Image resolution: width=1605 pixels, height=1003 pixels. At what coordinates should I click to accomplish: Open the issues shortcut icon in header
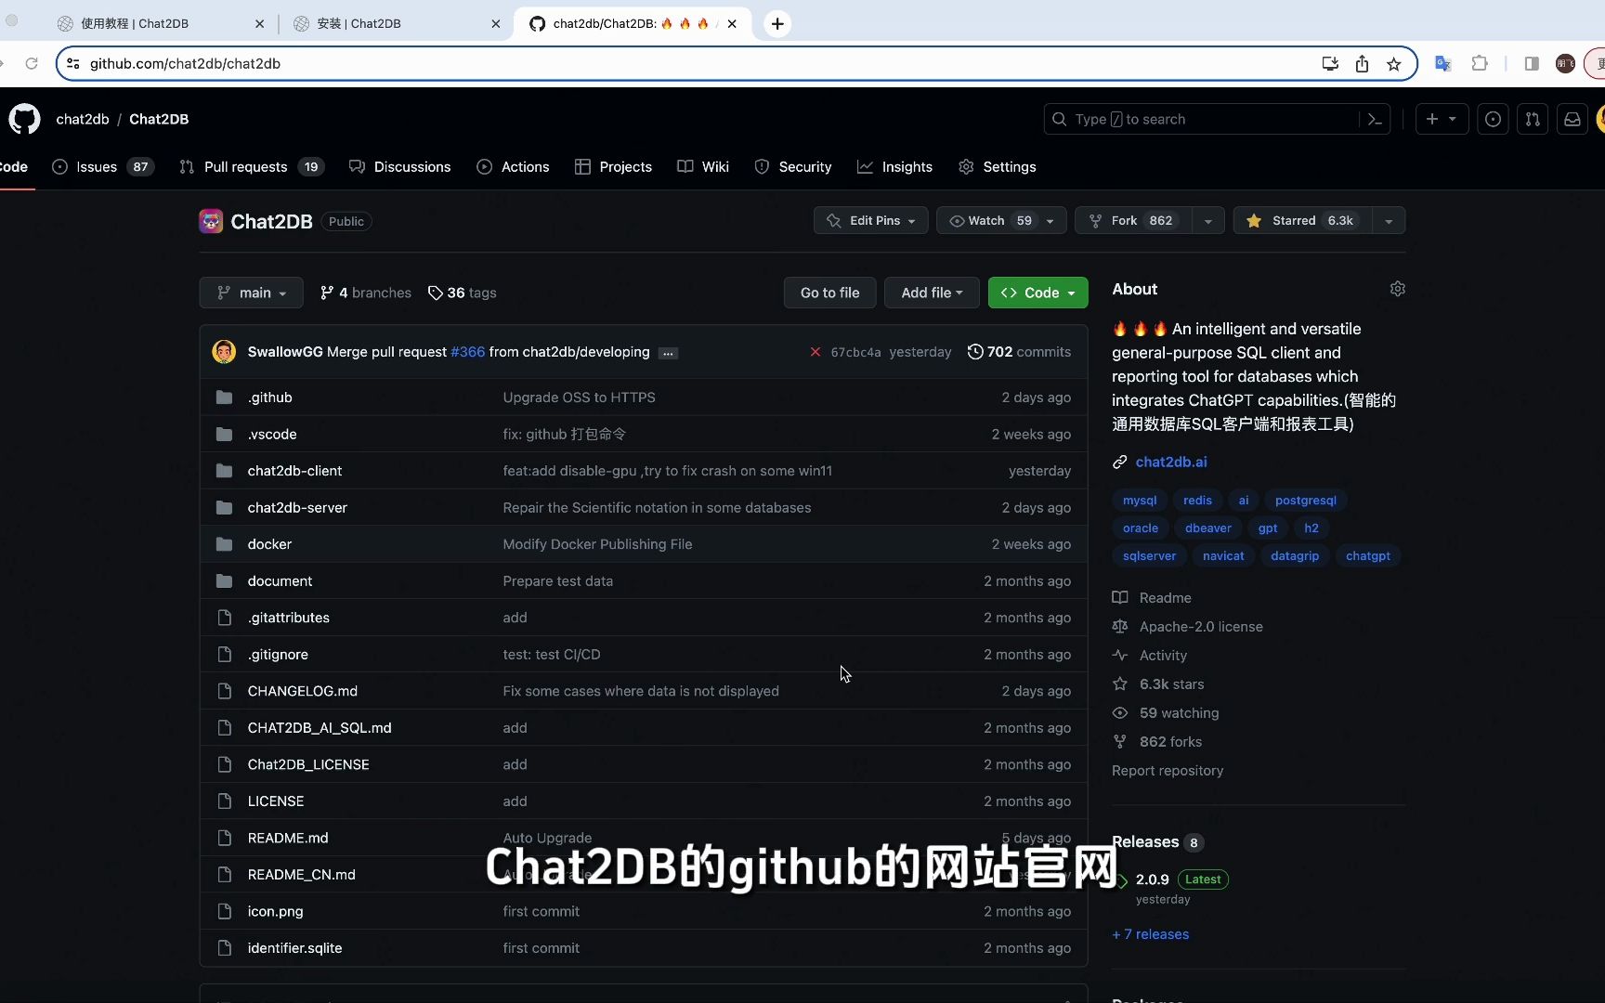[1493, 119]
